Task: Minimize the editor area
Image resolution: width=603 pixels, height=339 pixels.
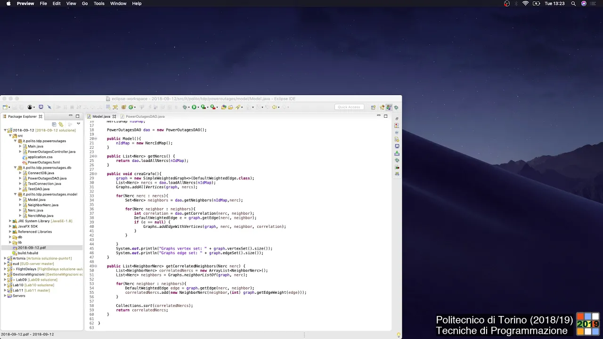Action: (x=378, y=115)
